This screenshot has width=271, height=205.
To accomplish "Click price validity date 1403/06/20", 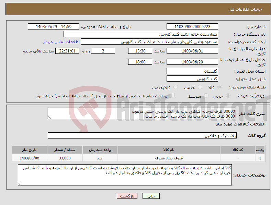I will pyautogui.click(x=192, y=62).
